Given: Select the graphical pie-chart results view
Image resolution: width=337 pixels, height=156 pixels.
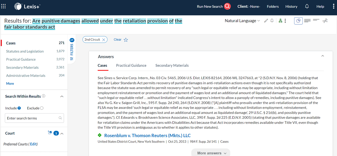Looking at the screenshot, I should (298, 21).
